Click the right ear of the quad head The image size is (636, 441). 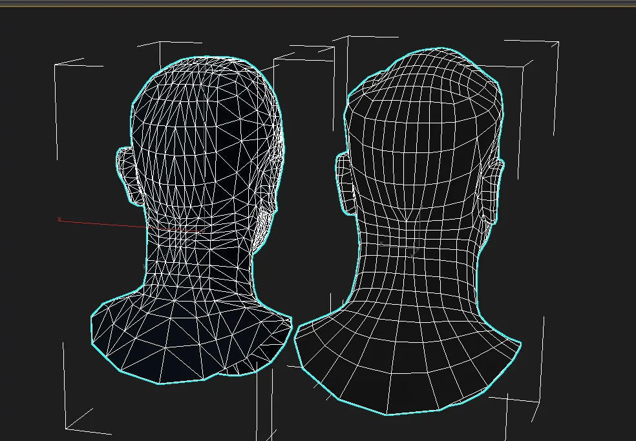[492, 190]
